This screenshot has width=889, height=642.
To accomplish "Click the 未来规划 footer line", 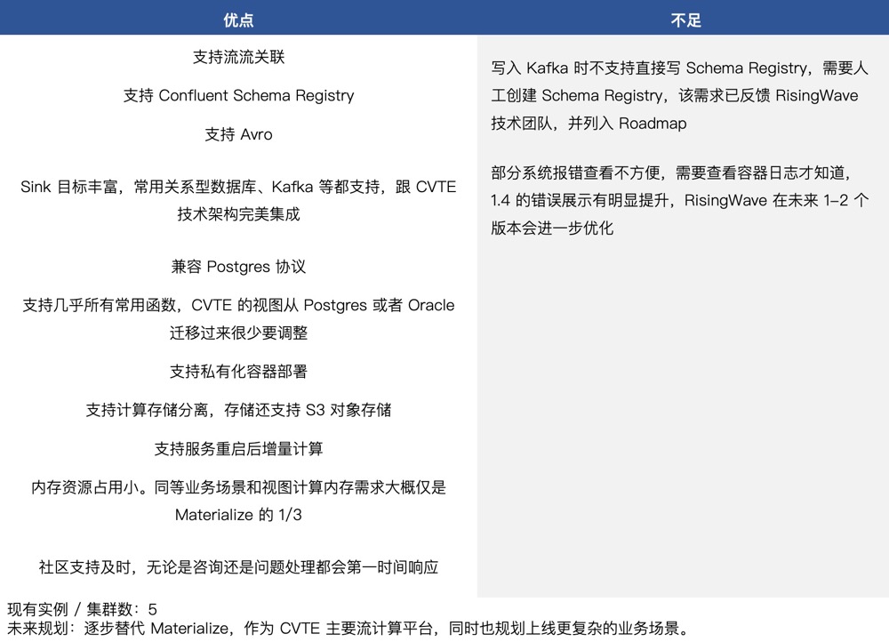I will pos(348,629).
